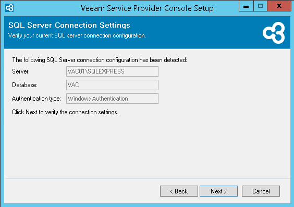The width and height of the screenshot is (294, 207).
Task: Click the large Veeam logo in header
Action: click(274, 33)
